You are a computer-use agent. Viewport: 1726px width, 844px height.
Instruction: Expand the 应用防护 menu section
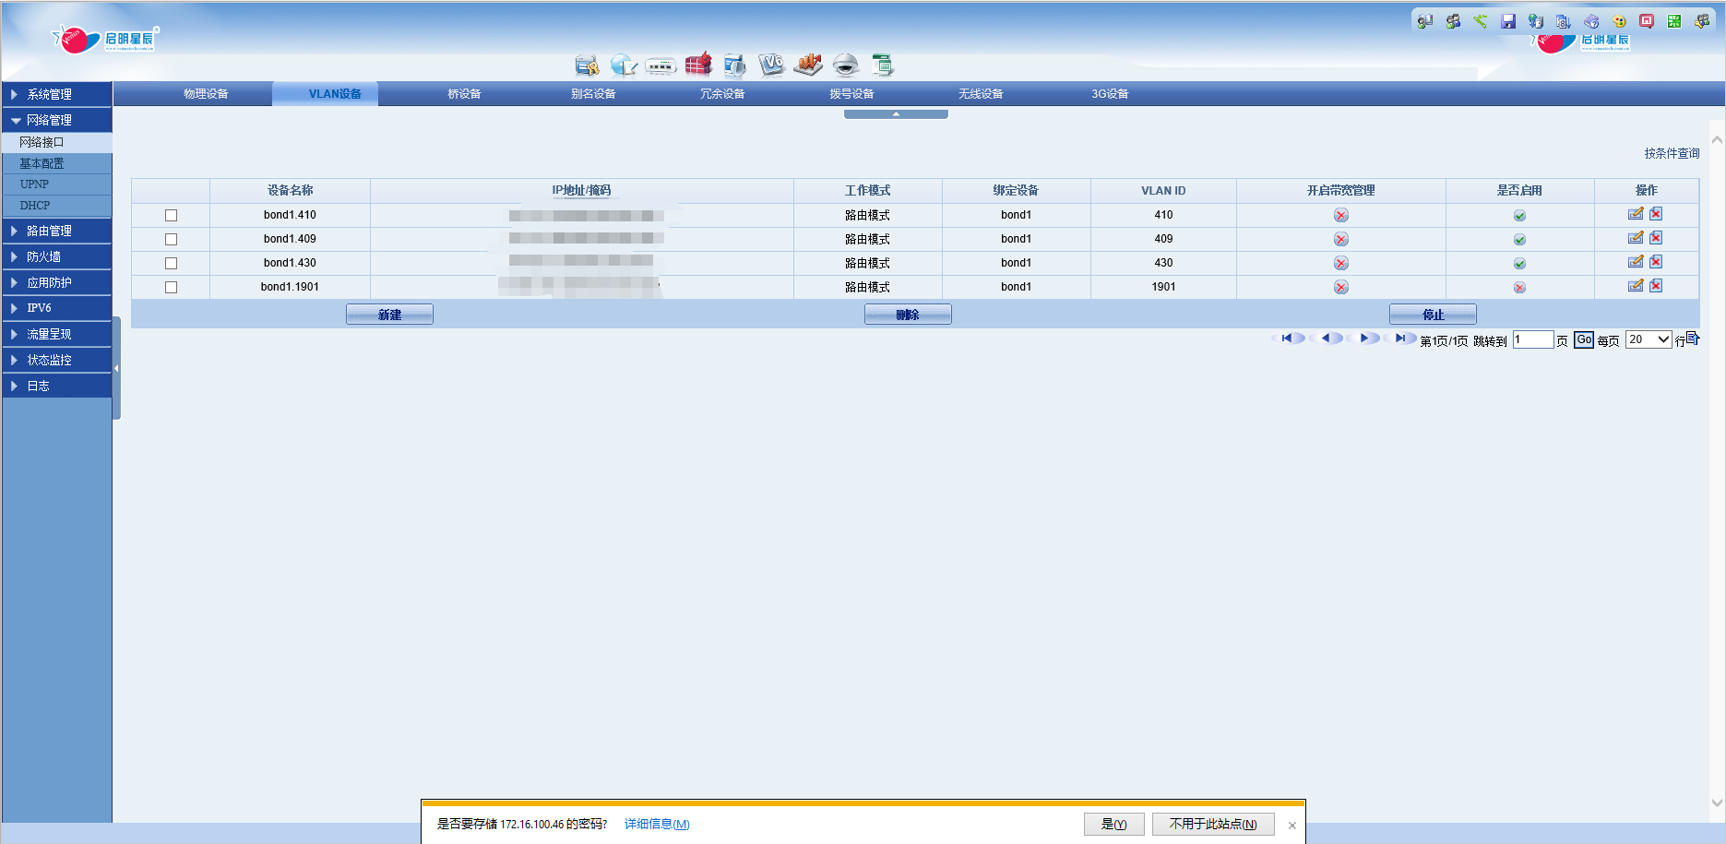tap(57, 282)
